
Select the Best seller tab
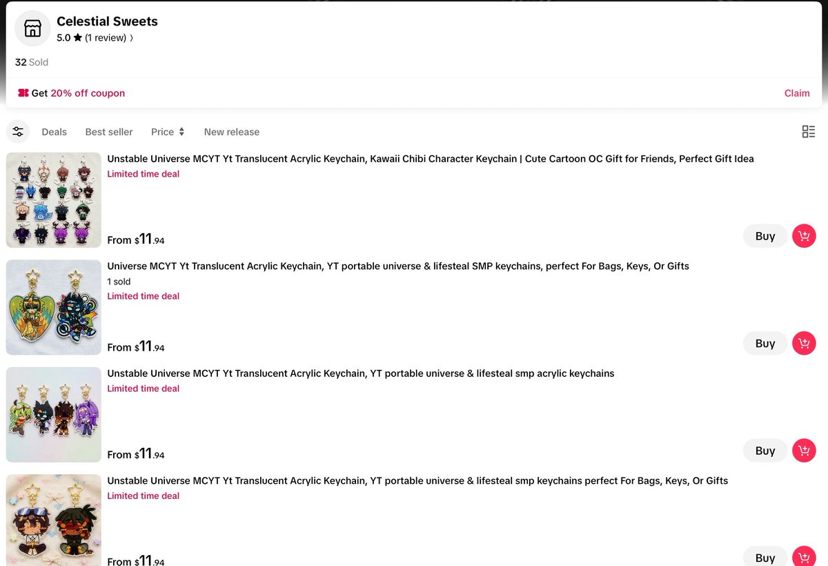click(x=109, y=132)
